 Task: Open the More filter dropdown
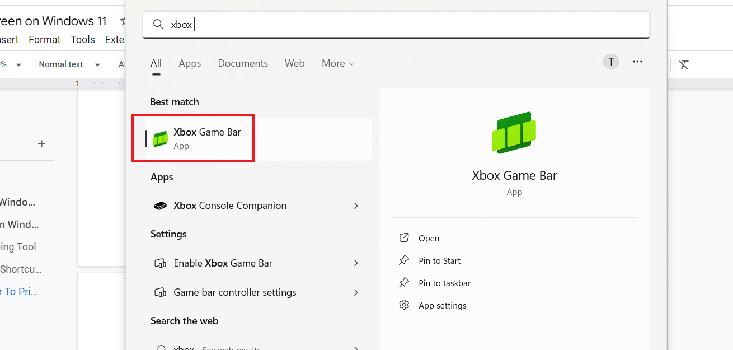click(x=338, y=63)
